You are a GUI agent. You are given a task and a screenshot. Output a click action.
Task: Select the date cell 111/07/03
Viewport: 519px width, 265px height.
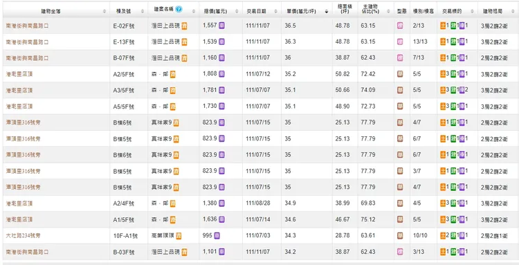pyautogui.click(x=258, y=235)
